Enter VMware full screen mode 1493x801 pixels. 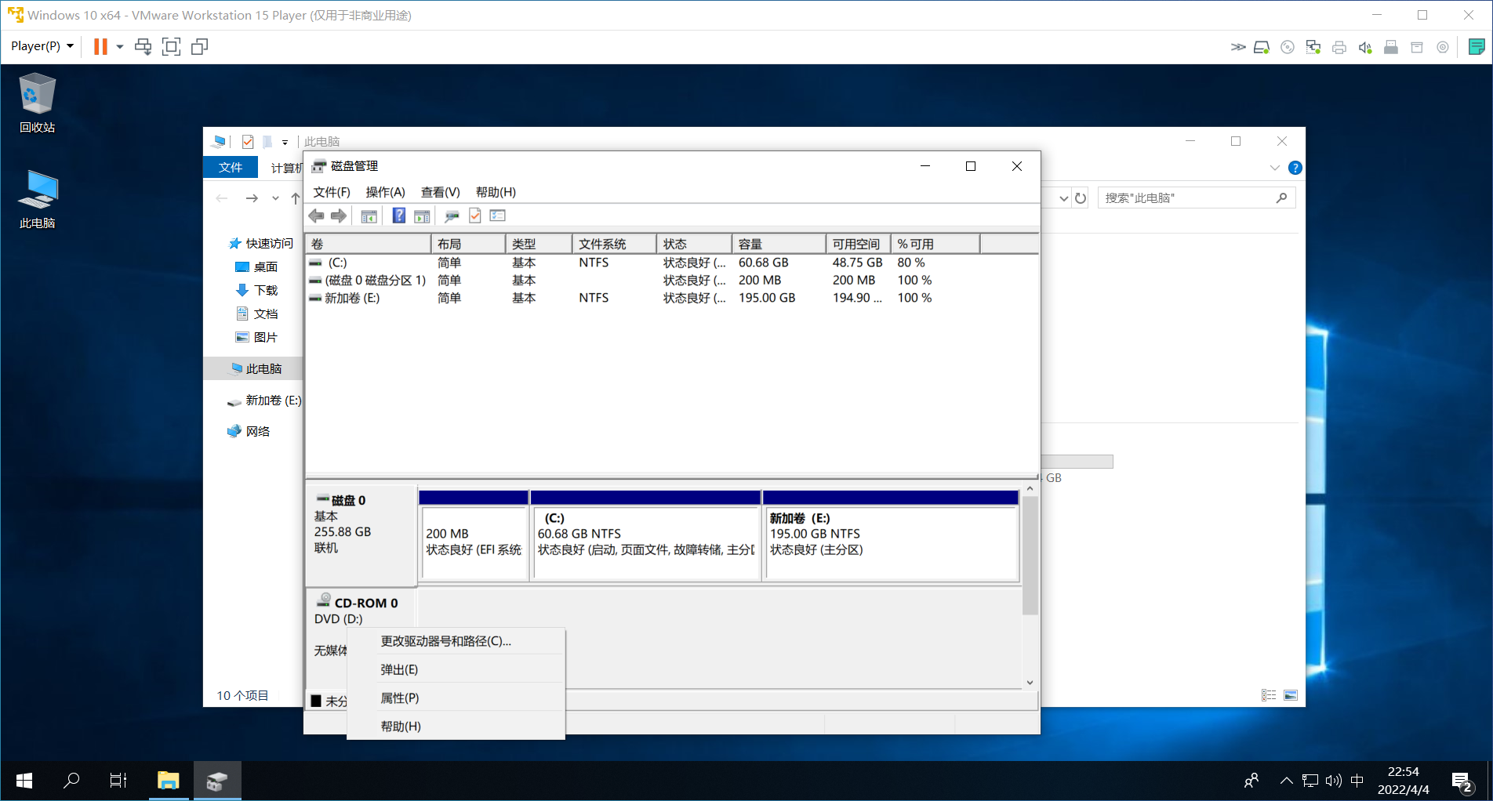(x=171, y=46)
